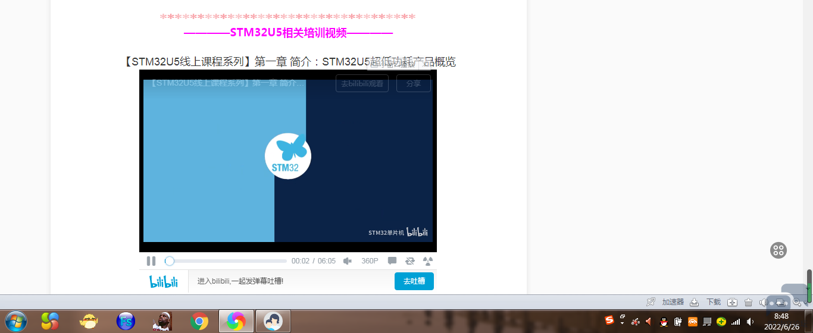Click the red horn tray icon

pos(649,322)
